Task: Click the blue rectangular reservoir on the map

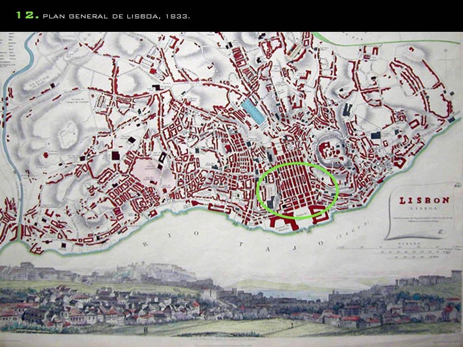Action: 253,111
